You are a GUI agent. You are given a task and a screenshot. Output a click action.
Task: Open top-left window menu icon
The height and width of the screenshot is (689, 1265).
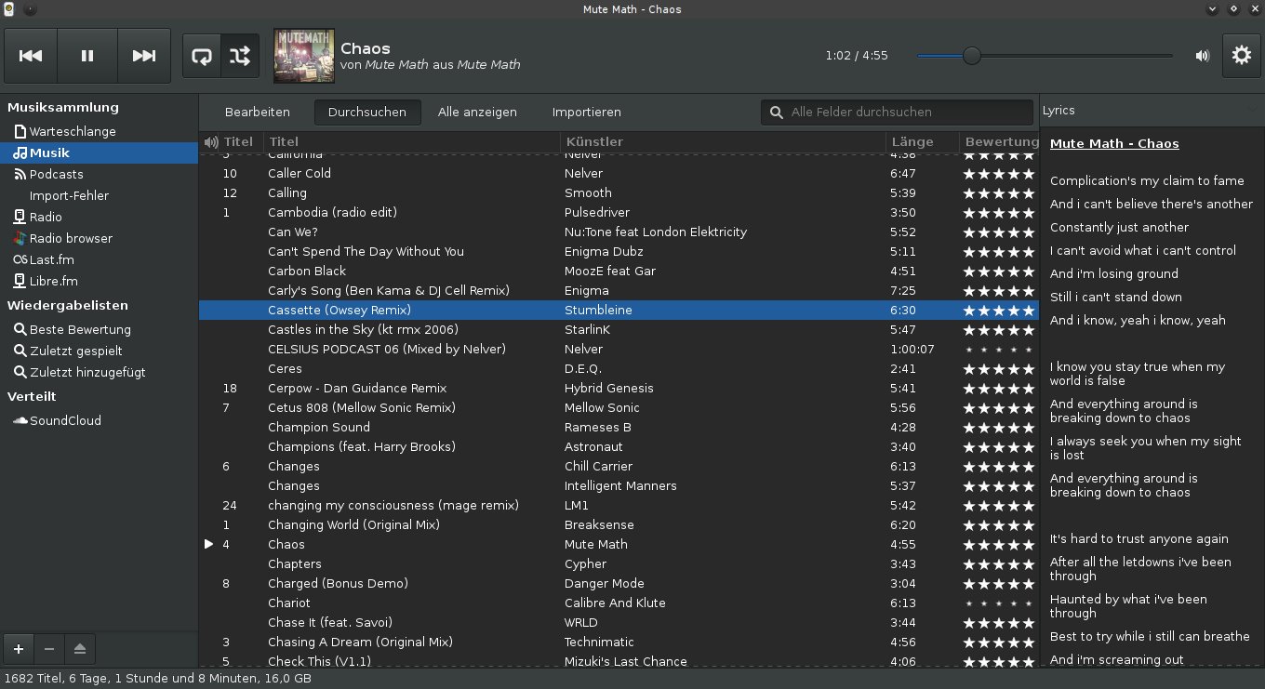(8, 9)
